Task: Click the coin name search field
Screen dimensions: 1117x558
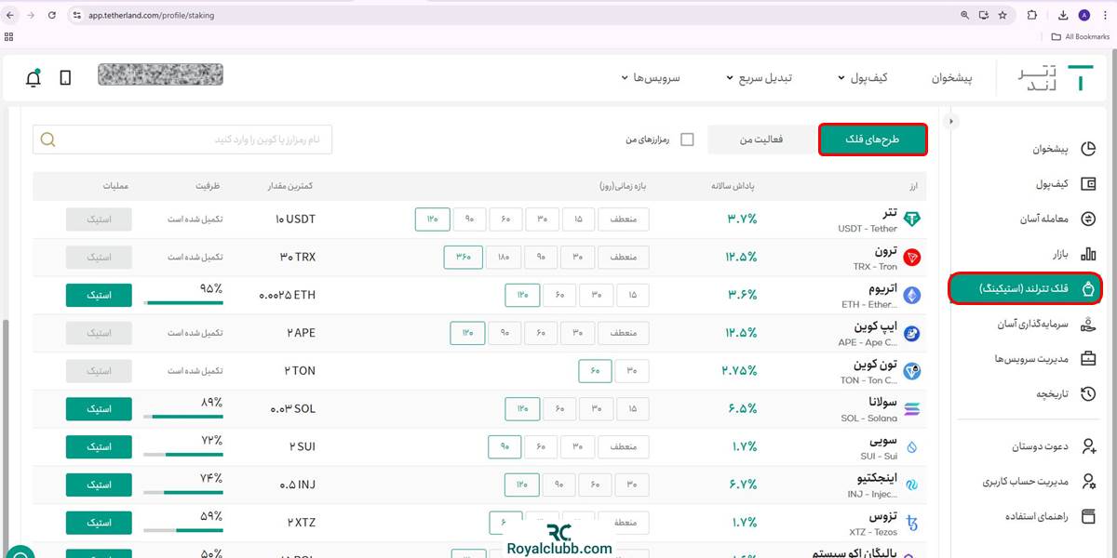Action: (182, 139)
